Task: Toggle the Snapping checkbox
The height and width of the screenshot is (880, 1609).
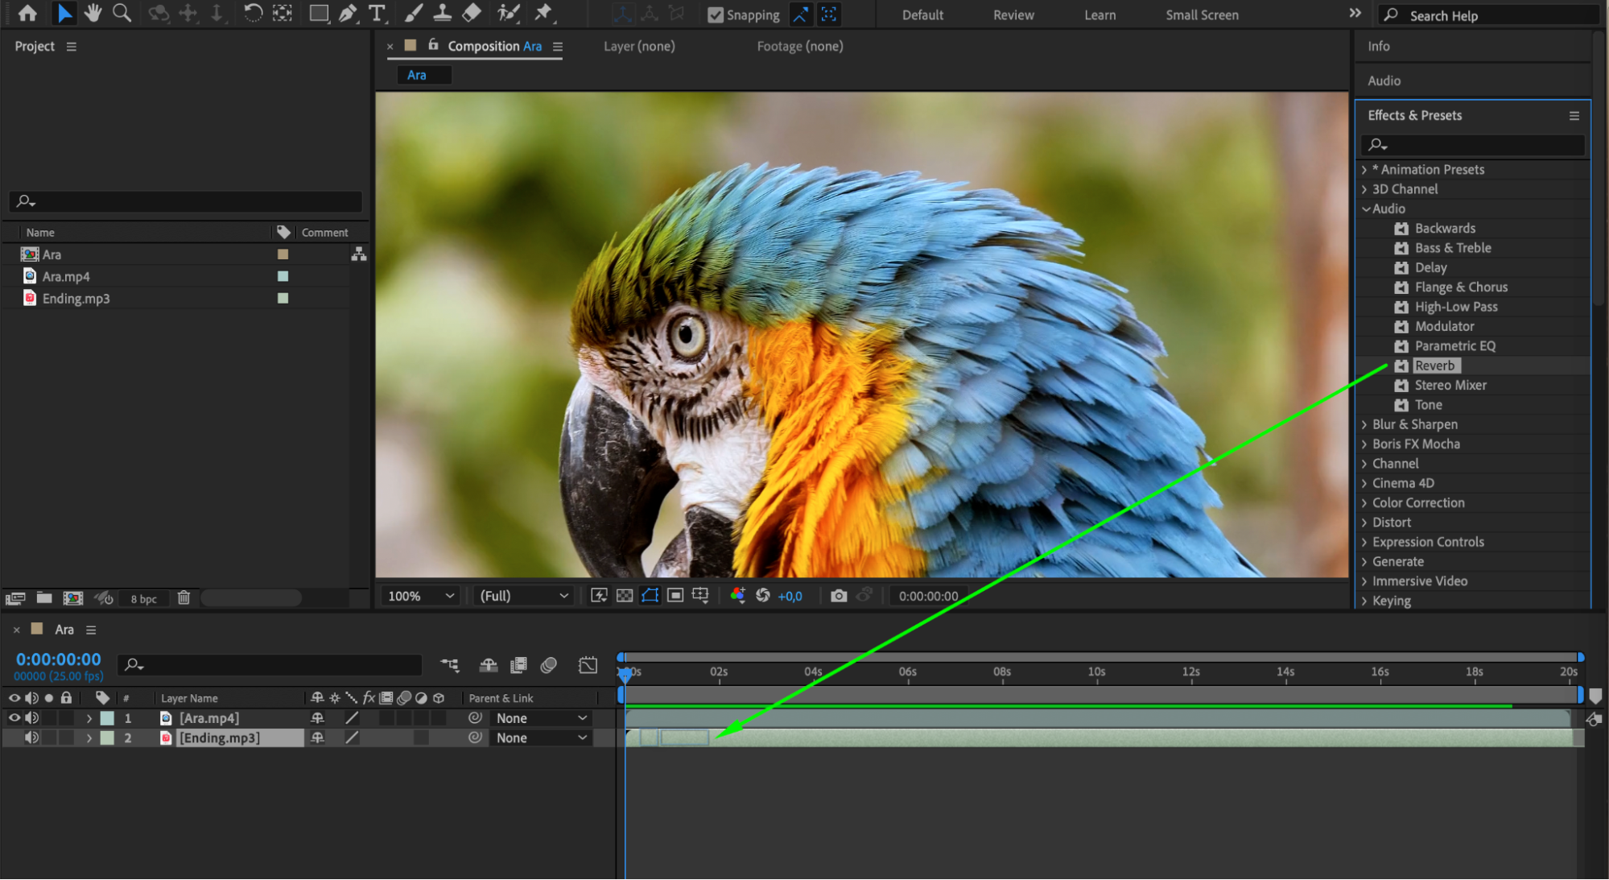Action: click(715, 14)
